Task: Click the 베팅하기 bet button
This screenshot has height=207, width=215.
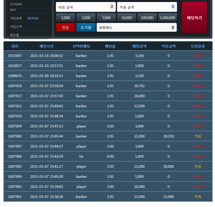Action: click(x=194, y=18)
